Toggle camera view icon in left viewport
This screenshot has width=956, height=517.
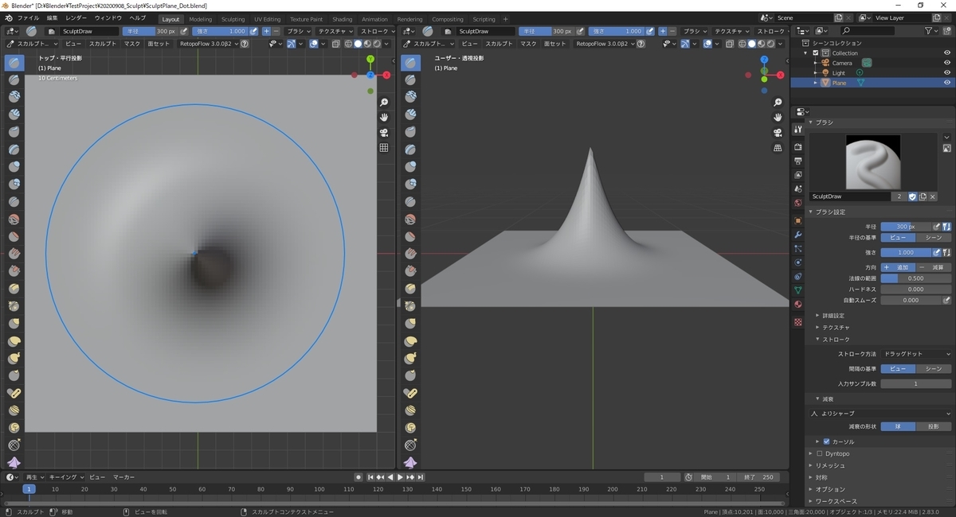coord(384,133)
